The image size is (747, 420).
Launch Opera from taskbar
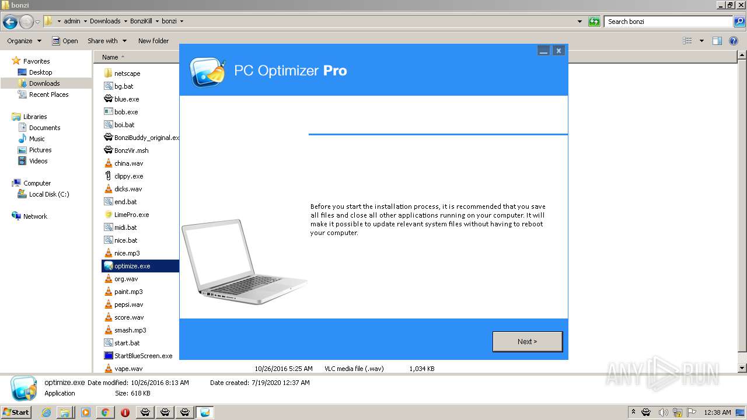(x=125, y=412)
